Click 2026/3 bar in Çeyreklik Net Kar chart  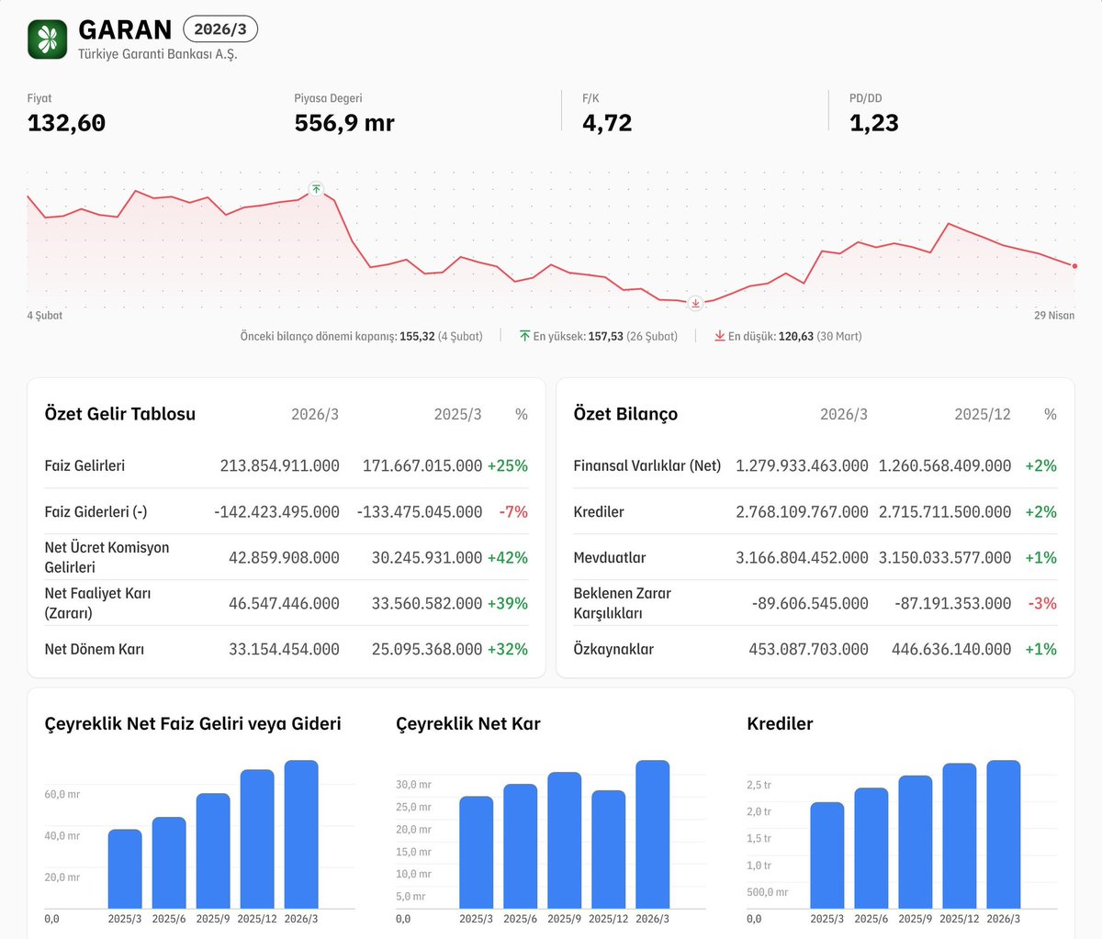pyautogui.click(x=652, y=834)
